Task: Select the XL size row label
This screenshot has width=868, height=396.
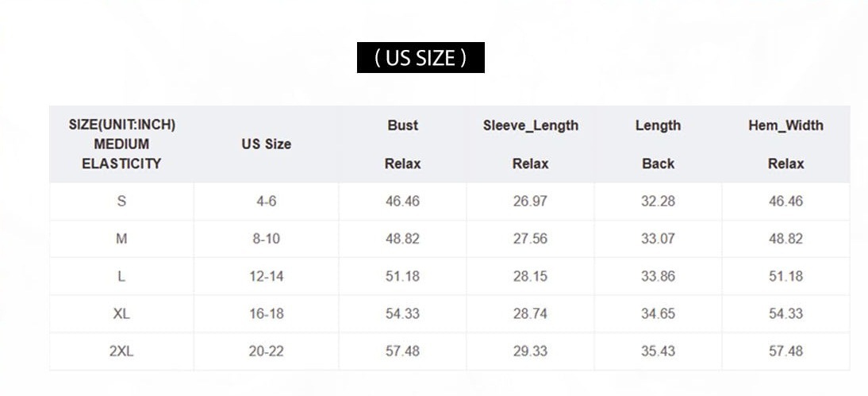Action: (x=121, y=313)
